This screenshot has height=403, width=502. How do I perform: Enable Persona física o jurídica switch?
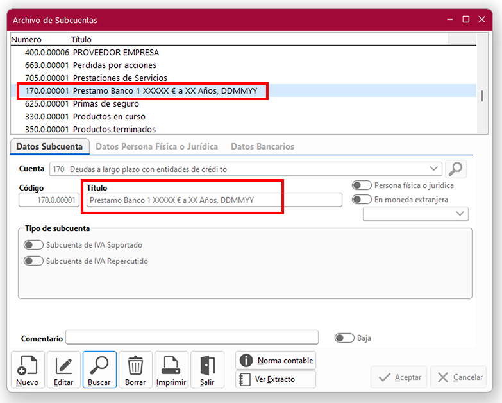362,185
